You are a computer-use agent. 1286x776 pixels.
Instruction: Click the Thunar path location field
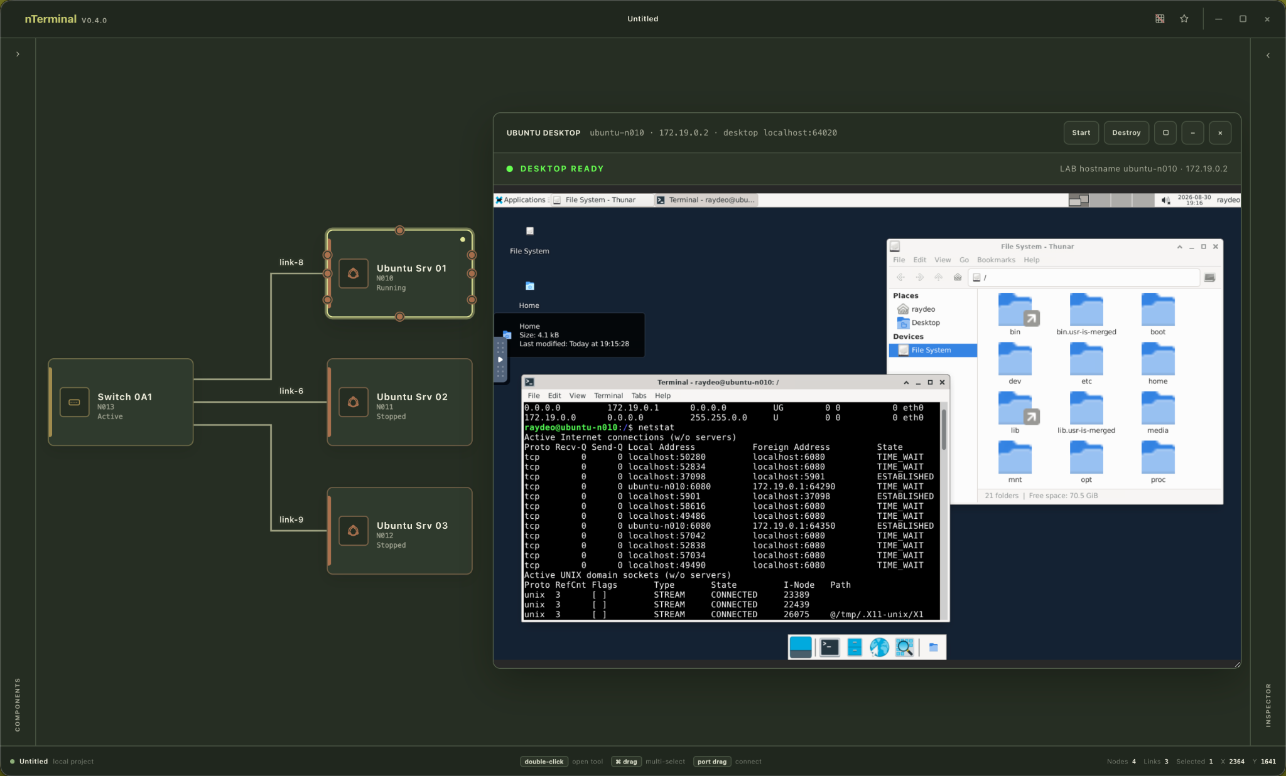(x=1084, y=277)
